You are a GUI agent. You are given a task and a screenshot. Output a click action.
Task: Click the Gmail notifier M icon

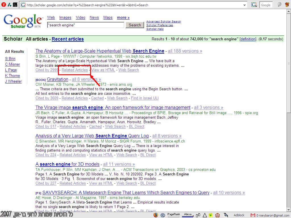[x=253, y=215]
